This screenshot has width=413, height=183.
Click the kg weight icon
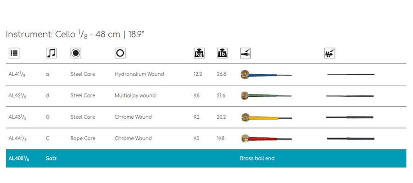(x=199, y=53)
